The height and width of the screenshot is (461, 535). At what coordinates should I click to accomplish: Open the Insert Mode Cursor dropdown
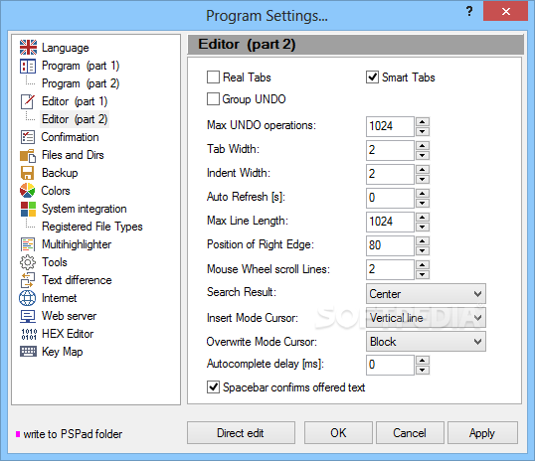426,318
